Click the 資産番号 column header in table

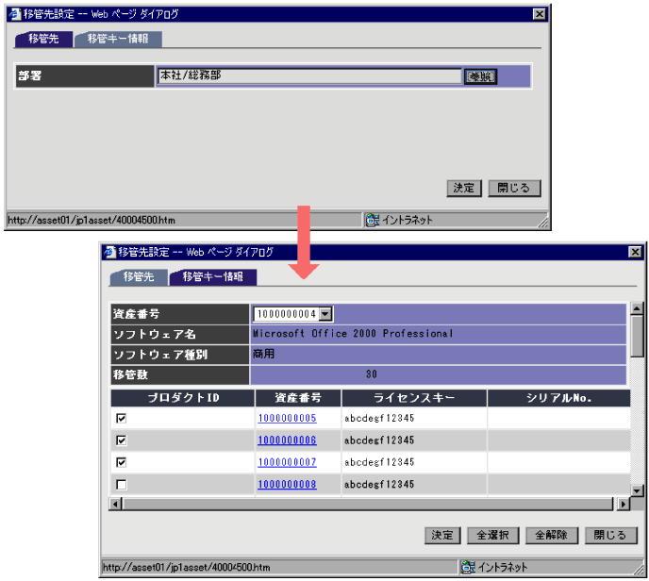(298, 398)
